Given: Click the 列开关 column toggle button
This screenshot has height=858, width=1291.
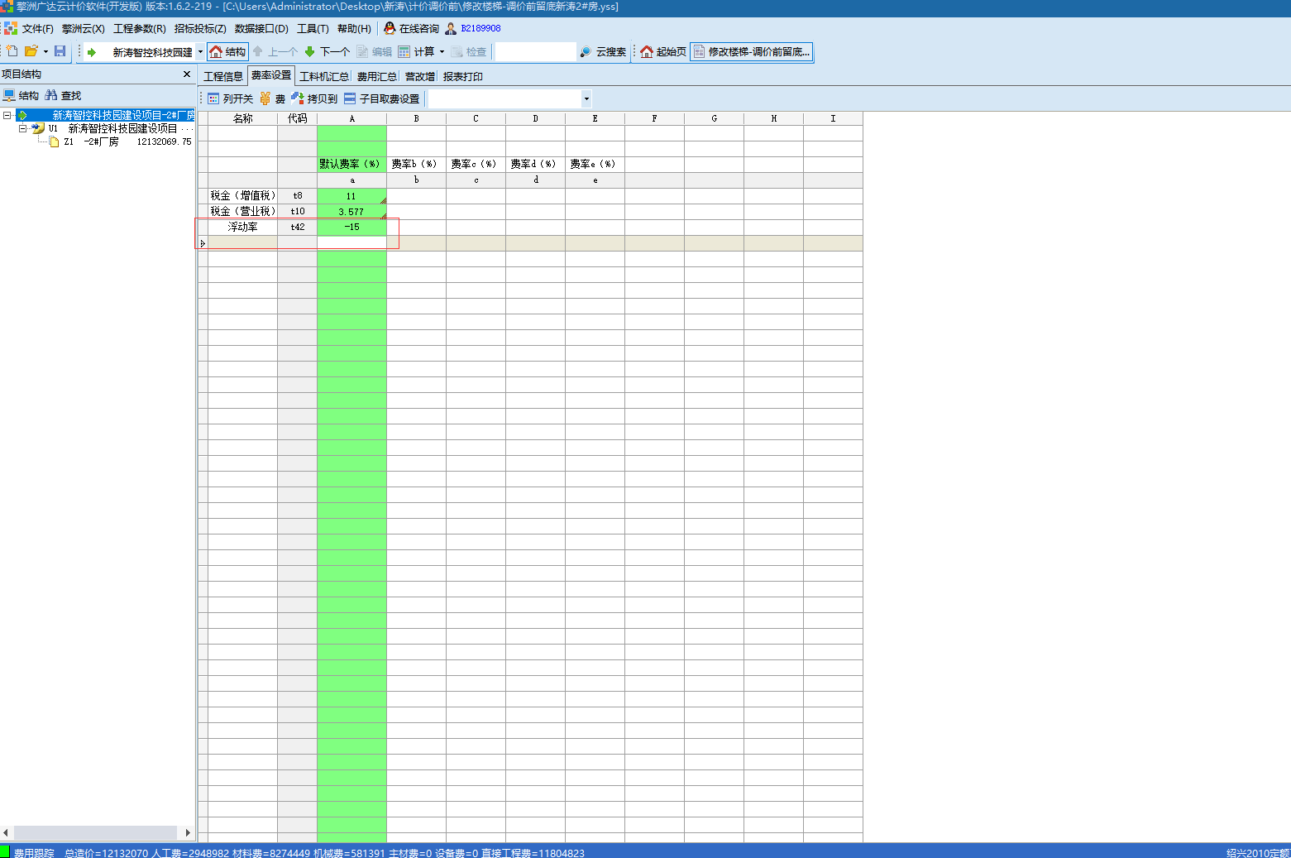Looking at the screenshot, I should coord(230,98).
